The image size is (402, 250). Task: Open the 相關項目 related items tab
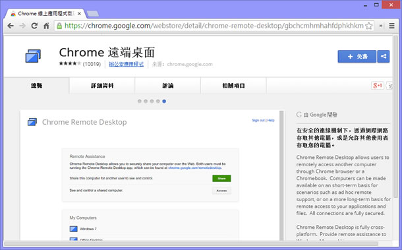point(233,86)
